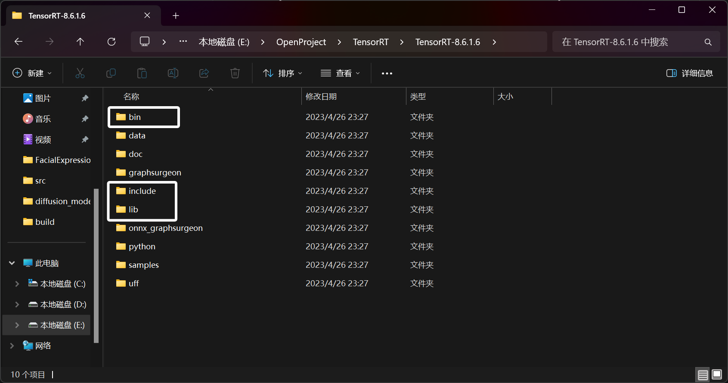Select the TensorRT-8.6.1.6 tab
Image resolution: width=728 pixels, height=383 pixels.
tap(84, 16)
